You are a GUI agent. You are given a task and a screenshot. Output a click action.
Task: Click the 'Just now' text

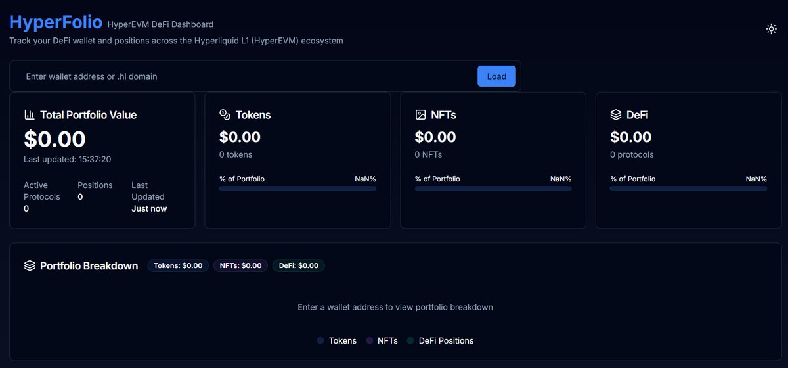[149, 208]
